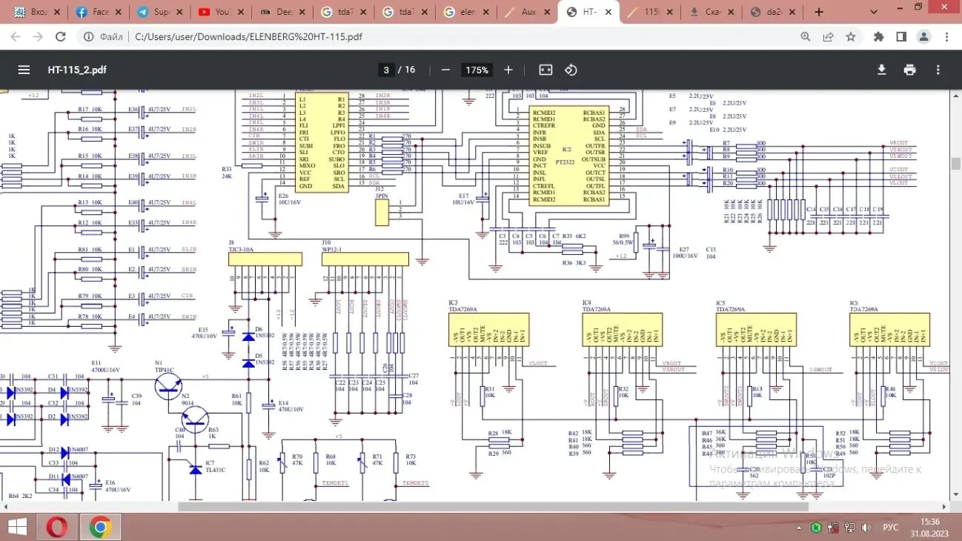
Task: Reload the current page
Action: point(61,36)
